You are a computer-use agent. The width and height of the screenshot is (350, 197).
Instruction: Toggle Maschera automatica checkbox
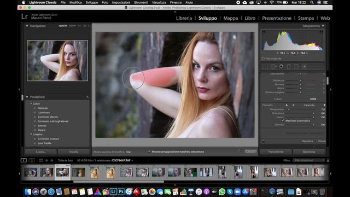(283, 120)
